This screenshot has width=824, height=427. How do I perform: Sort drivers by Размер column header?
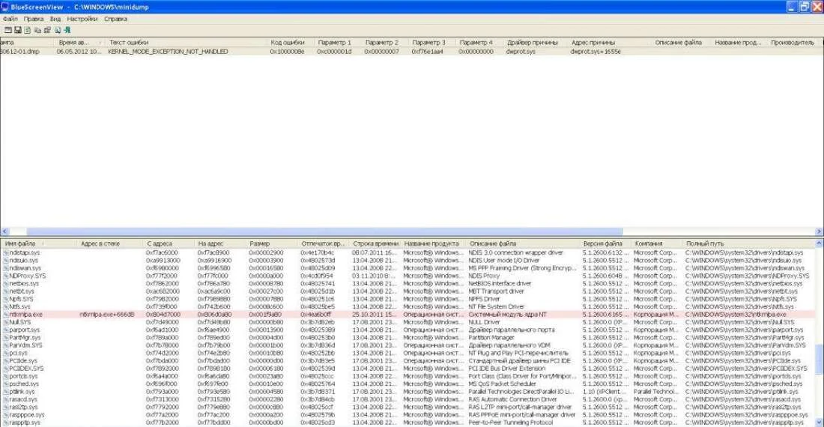[x=272, y=243]
